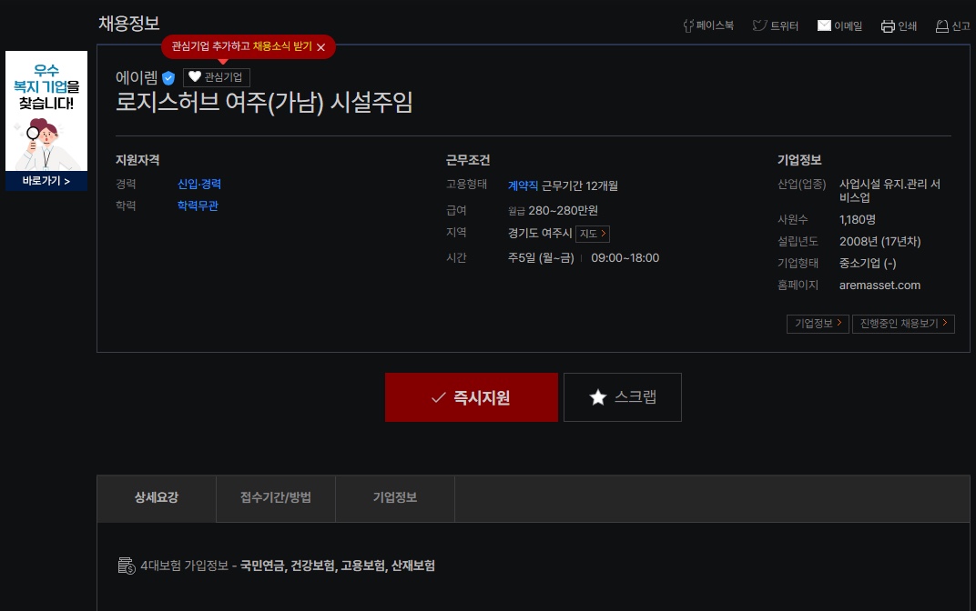
Task: Click the star icon in 스크랩 button
Action: coord(597,397)
